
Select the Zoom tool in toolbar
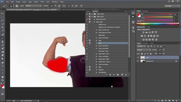tap(3, 80)
